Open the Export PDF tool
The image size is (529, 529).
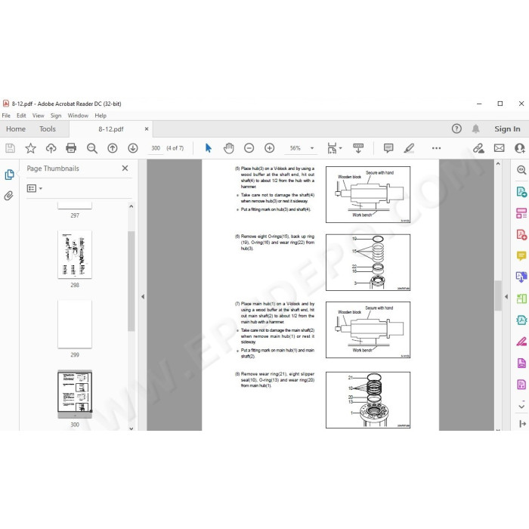(x=521, y=192)
